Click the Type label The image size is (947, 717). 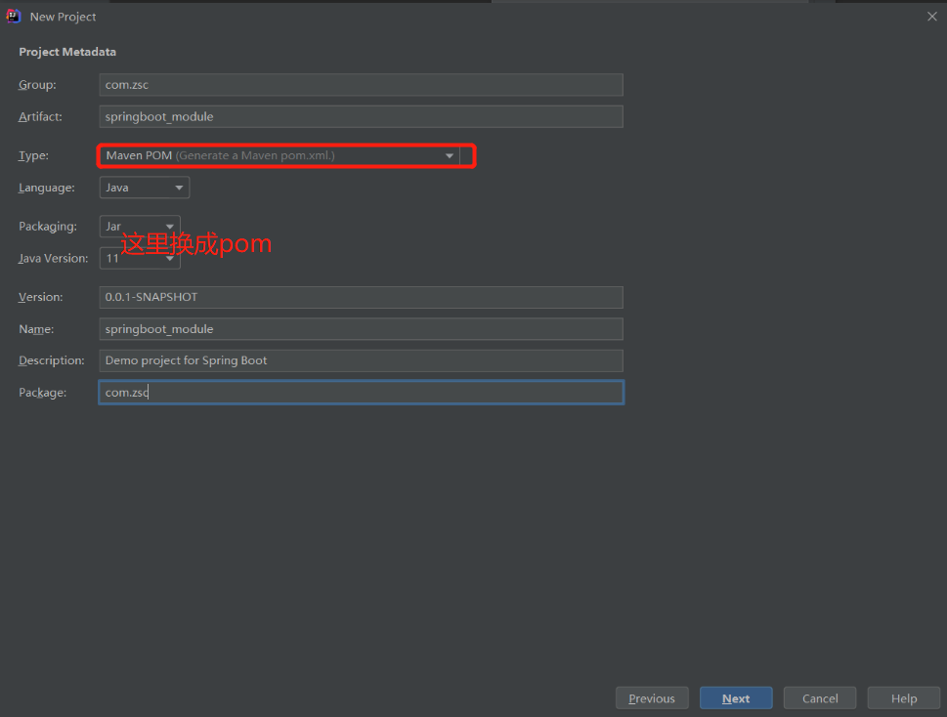34,155
